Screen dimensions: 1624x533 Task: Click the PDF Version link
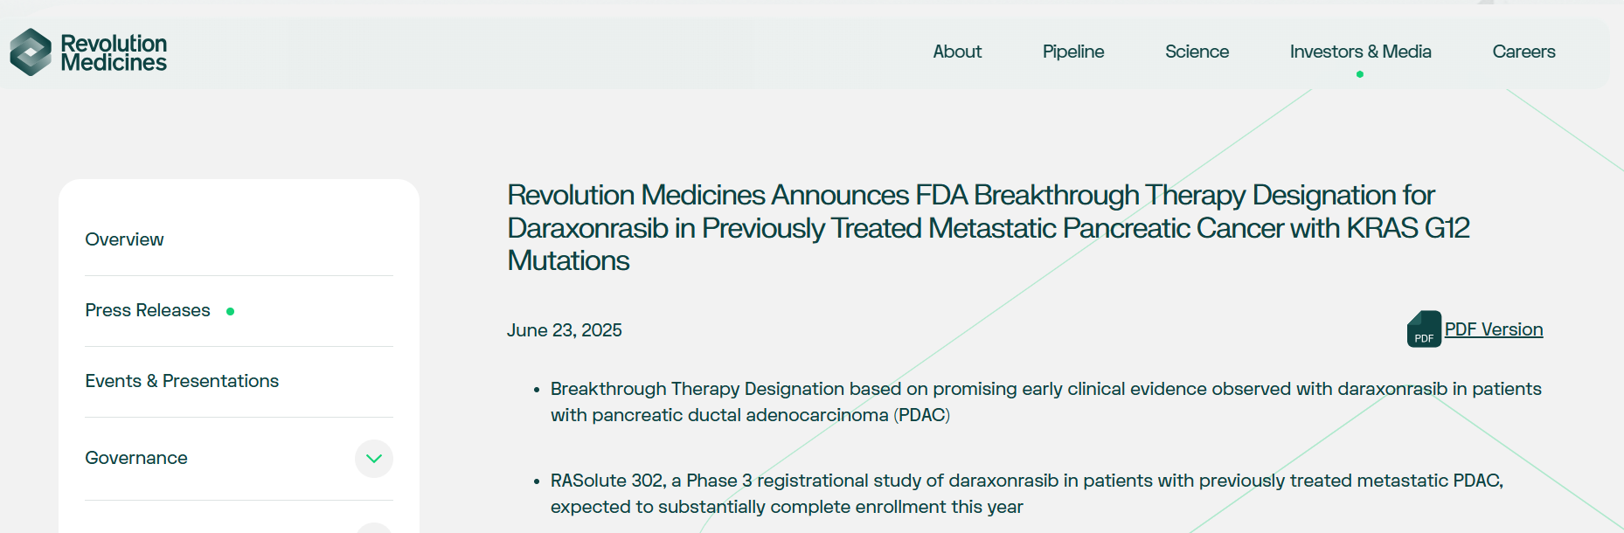point(1494,329)
